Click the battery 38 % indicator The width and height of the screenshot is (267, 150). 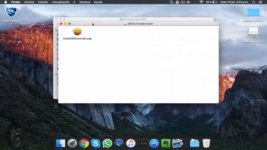212,2
